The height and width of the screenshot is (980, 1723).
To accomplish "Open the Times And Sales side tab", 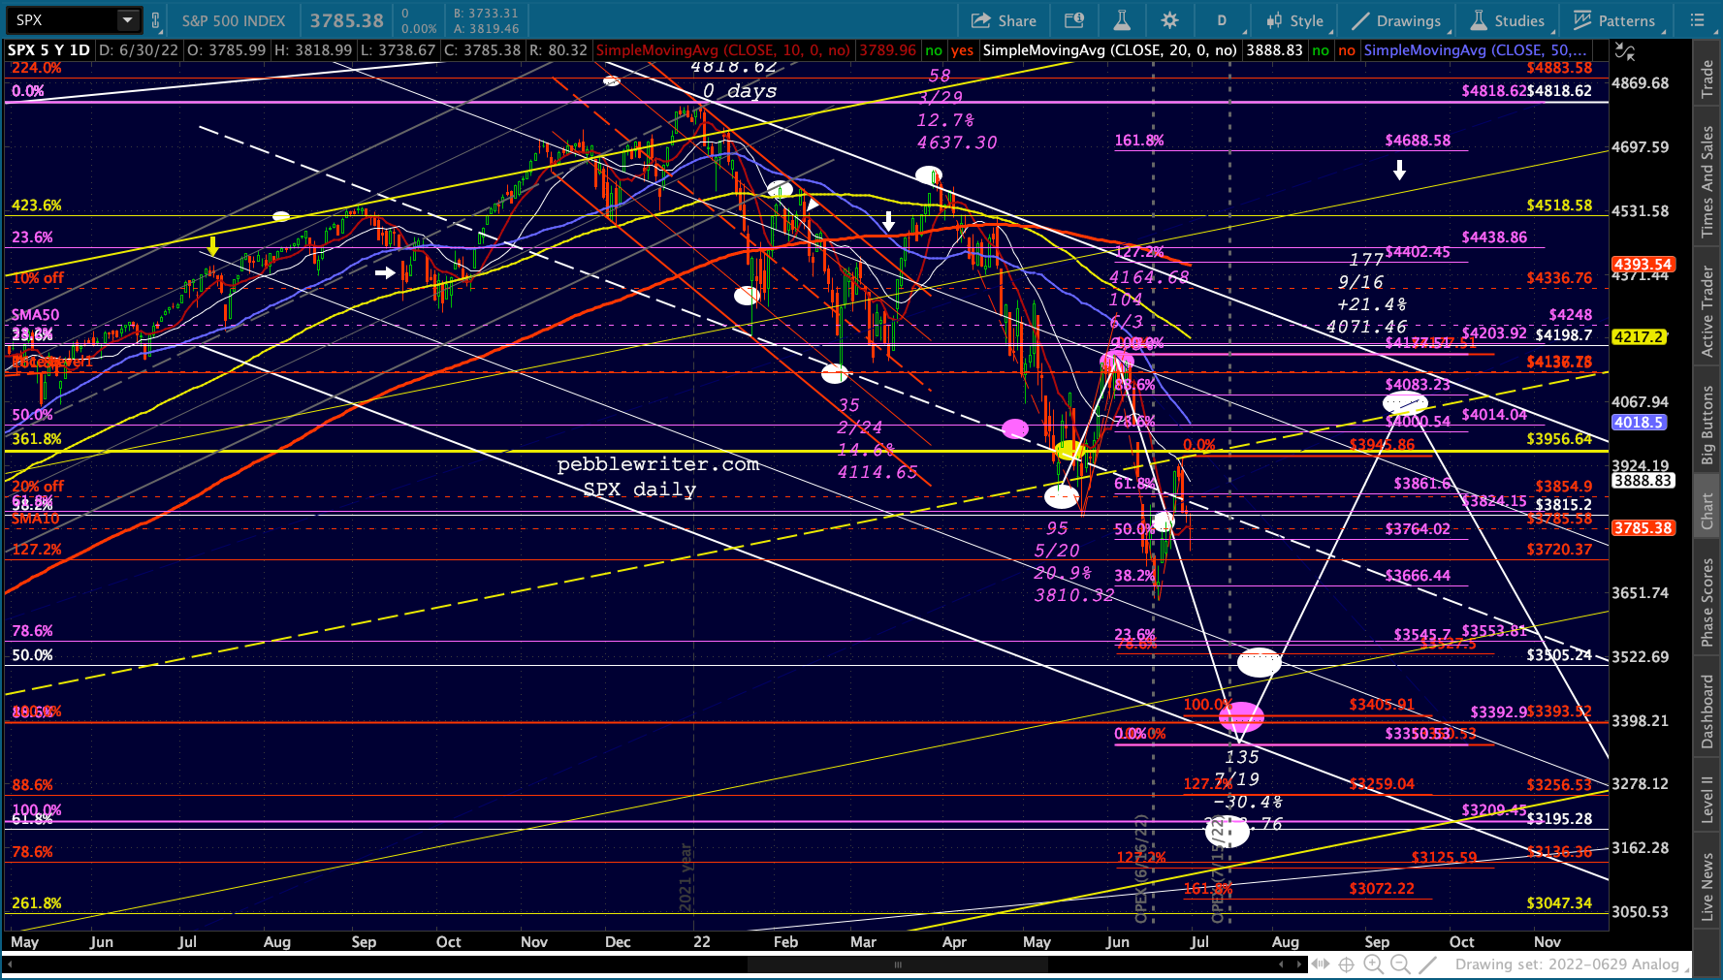I will tap(1707, 181).
